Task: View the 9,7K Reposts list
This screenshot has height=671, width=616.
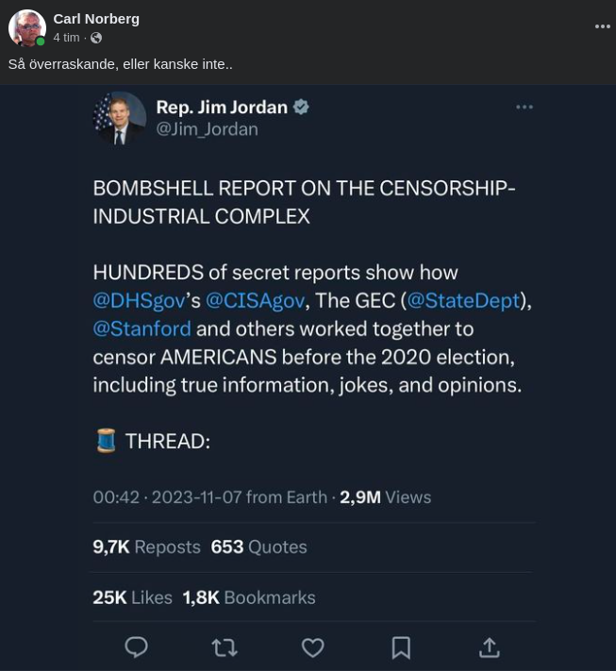Action: click(146, 546)
